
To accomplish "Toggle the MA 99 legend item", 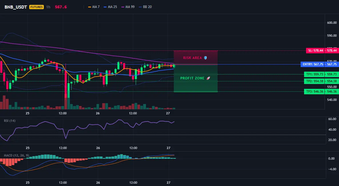I will pyautogui.click(x=128, y=7).
